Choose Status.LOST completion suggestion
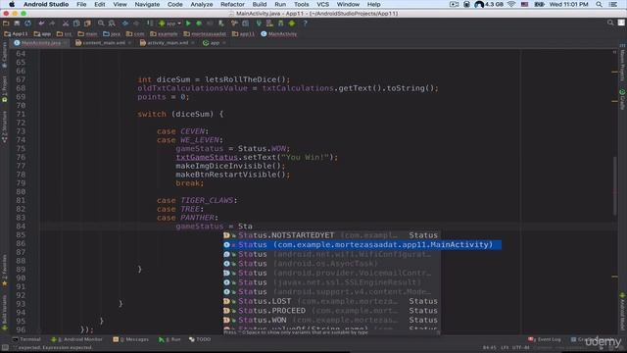 [332, 301]
